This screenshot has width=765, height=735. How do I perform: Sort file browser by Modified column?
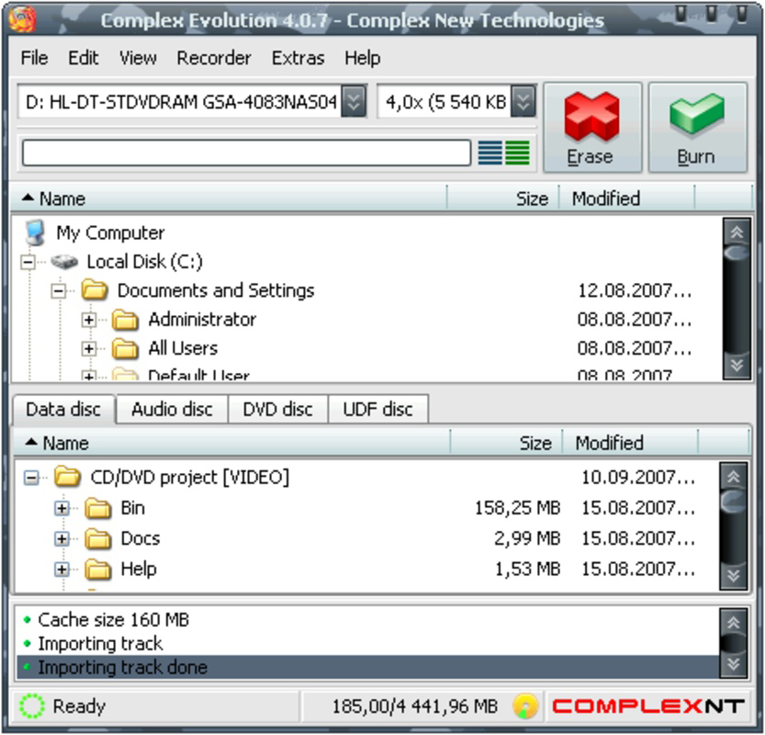pyautogui.click(x=626, y=198)
